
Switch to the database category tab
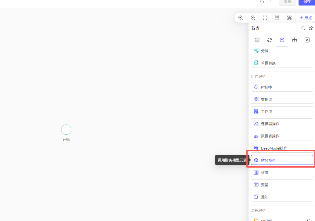coord(257,40)
